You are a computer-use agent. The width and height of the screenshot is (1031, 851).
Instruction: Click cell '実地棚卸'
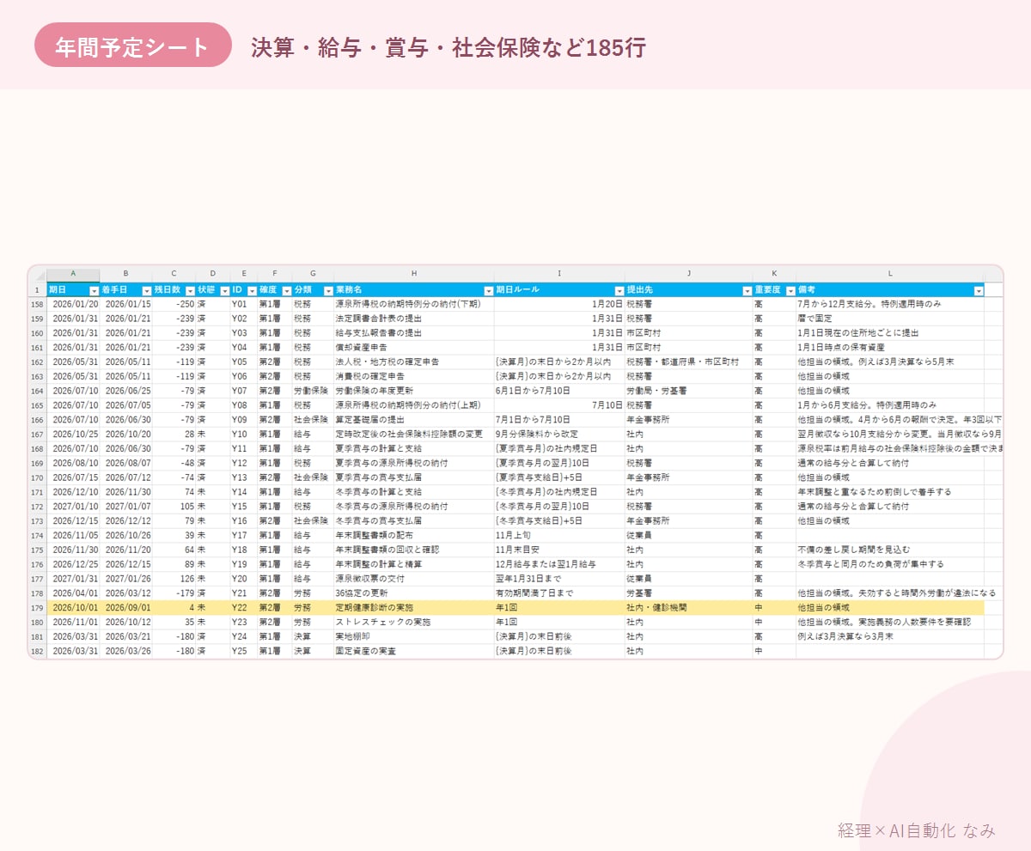tap(414, 636)
